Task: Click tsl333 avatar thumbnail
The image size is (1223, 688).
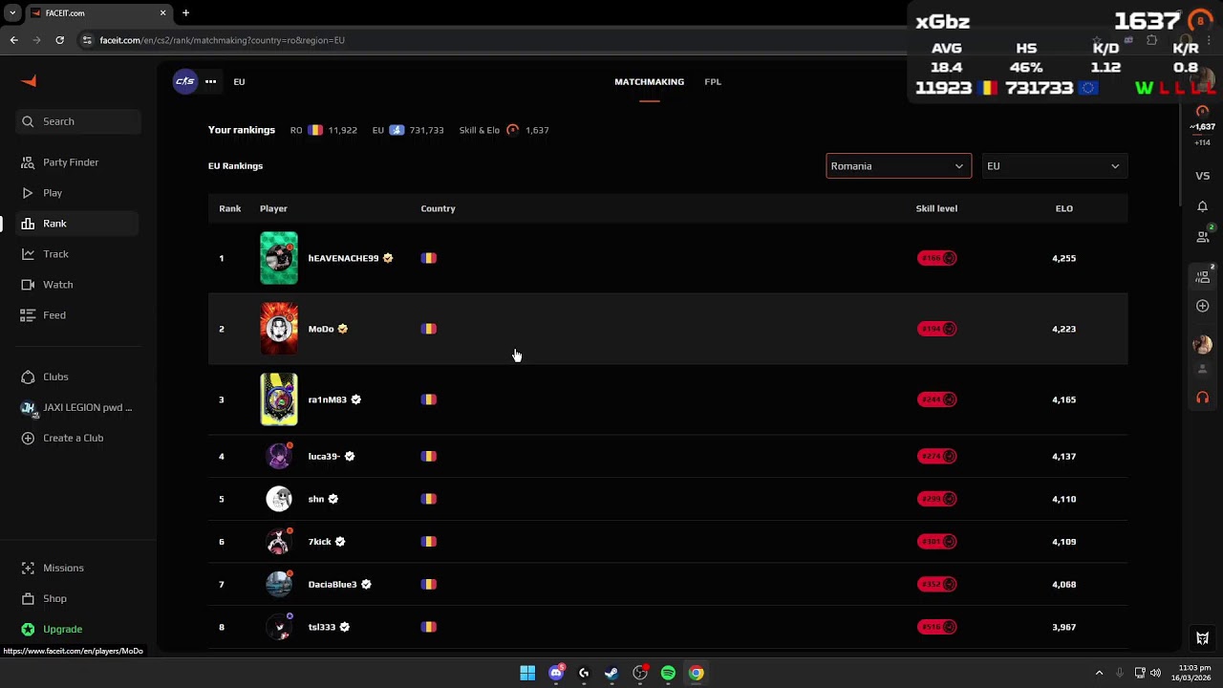Action: tap(279, 627)
